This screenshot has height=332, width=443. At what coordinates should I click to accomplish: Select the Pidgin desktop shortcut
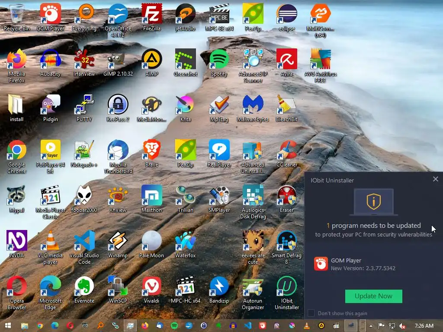point(50,108)
